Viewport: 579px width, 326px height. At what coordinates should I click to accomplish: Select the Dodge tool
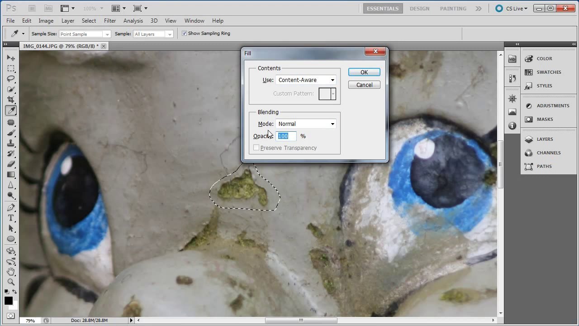(x=11, y=195)
